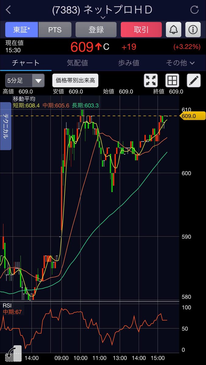Tap the 15:00 time axis label
Viewport: 206px width, 365px height.
point(158,358)
